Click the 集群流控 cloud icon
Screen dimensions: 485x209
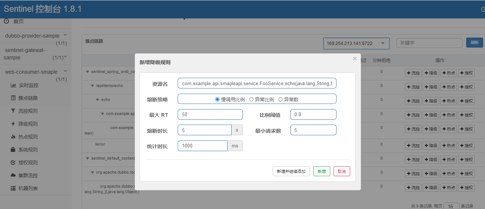(x=13, y=175)
